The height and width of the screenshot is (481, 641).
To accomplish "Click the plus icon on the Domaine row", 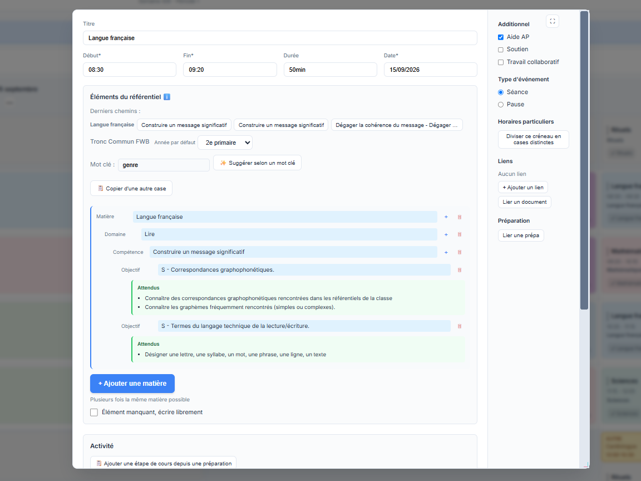I will coord(446,234).
